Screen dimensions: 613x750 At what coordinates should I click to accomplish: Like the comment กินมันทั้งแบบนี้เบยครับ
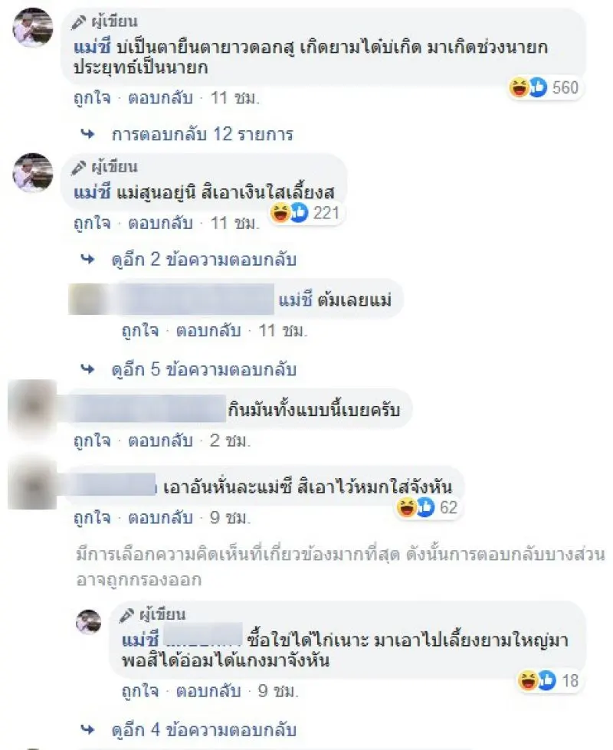click(x=92, y=441)
